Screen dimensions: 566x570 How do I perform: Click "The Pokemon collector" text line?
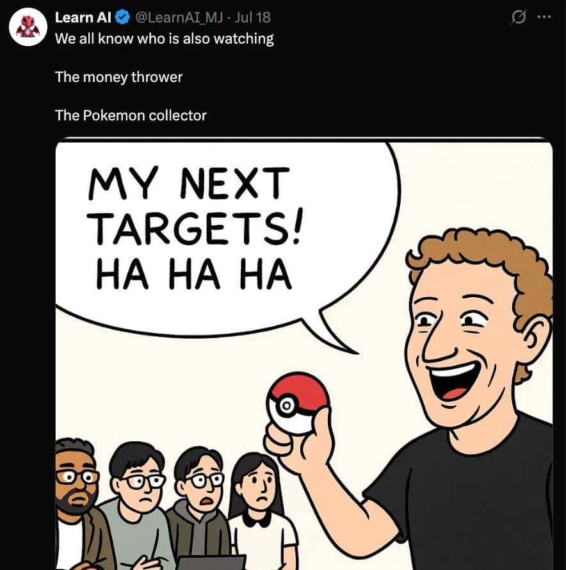click(x=131, y=115)
